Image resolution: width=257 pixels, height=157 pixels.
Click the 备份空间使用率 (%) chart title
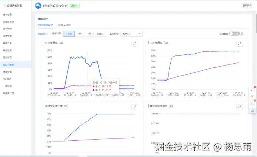161,106
